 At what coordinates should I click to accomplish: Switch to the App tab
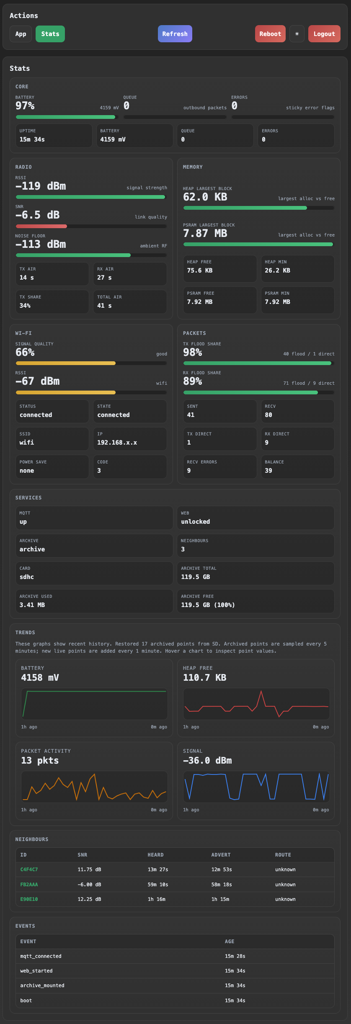[x=21, y=34]
